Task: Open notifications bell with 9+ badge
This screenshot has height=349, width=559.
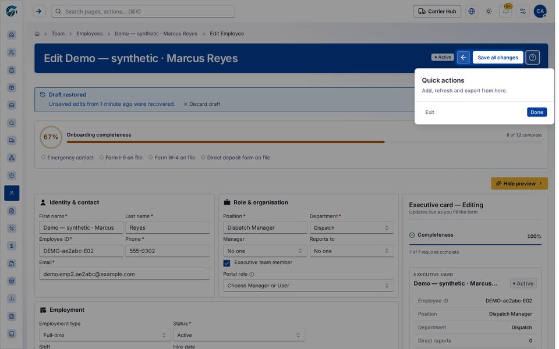Action: pyautogui.click(x=506, y=12)
